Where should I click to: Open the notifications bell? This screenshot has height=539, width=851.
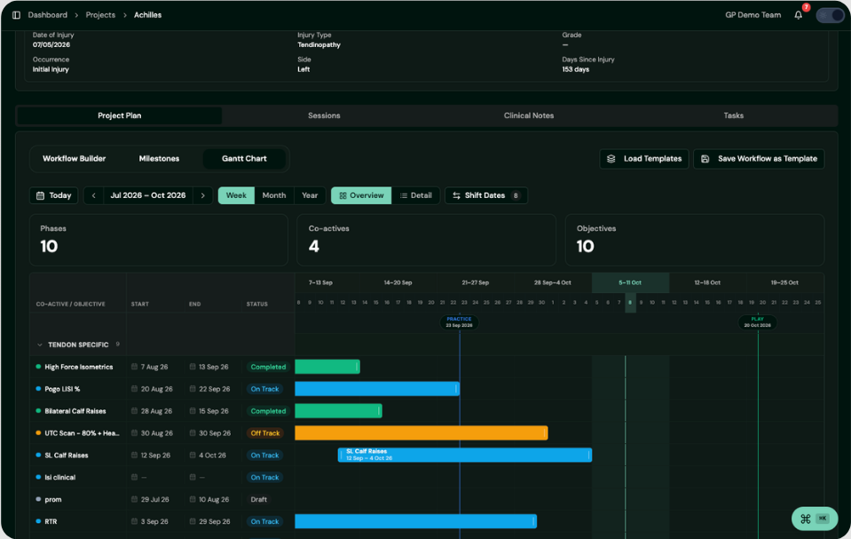(798, 15)
